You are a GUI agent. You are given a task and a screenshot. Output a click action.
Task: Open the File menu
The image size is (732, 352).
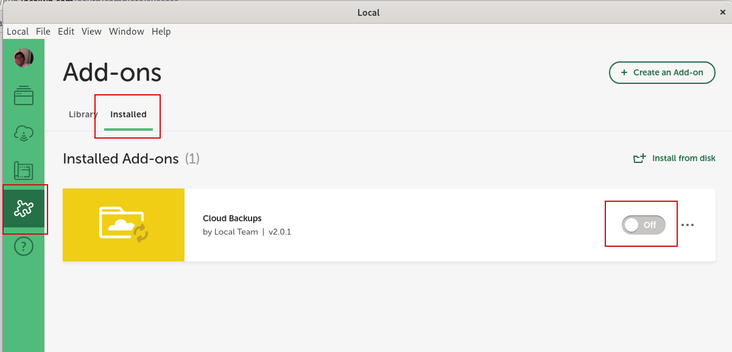point(43,32)
